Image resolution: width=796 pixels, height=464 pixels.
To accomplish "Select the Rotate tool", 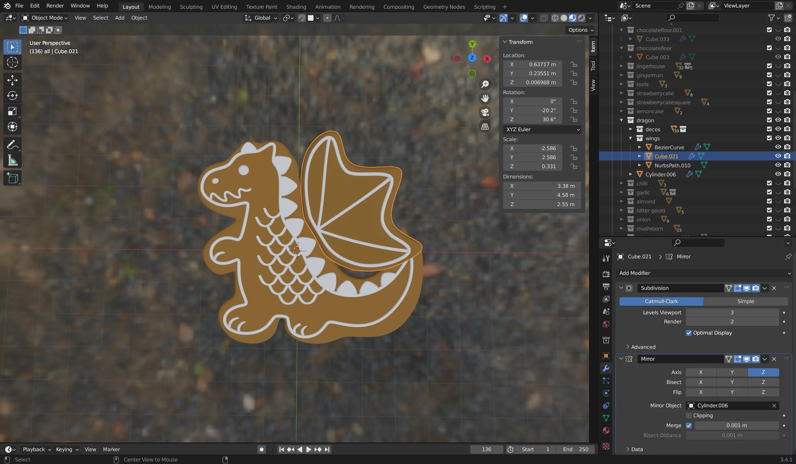I will coord(12,95).
